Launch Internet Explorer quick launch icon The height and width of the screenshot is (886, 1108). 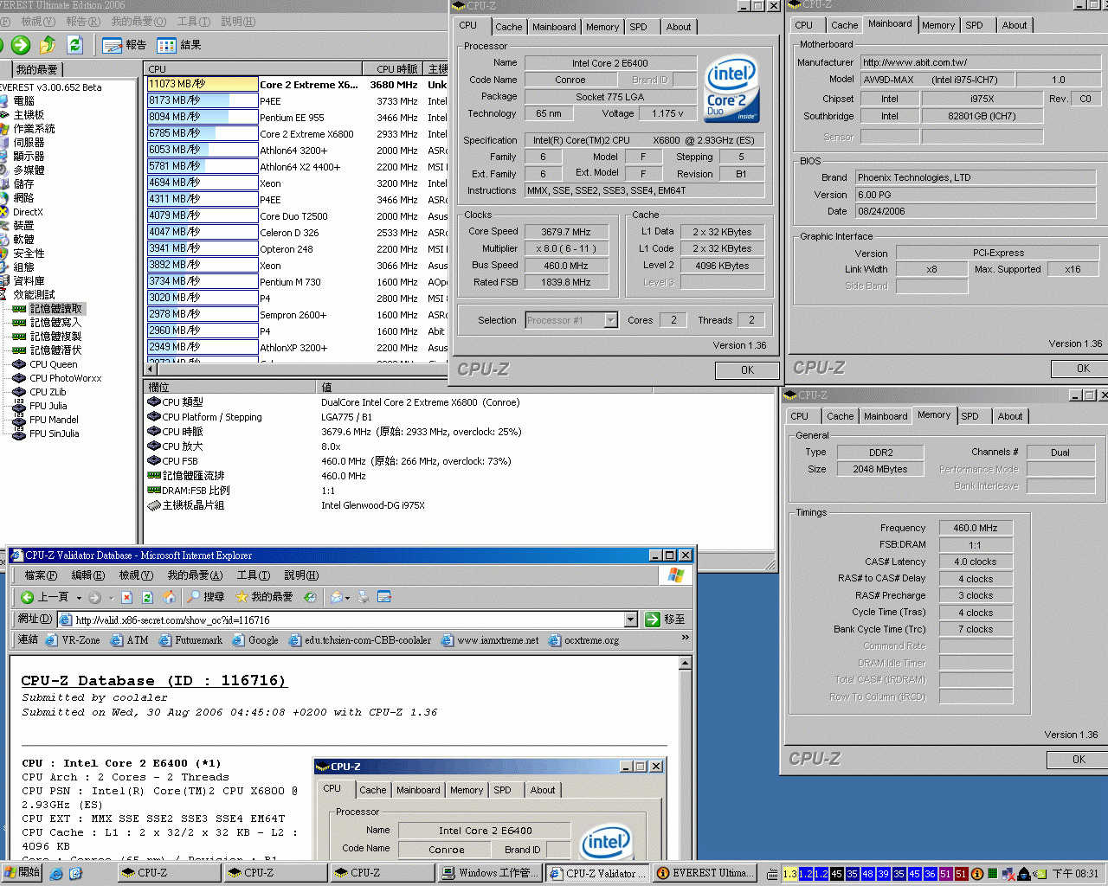[x=57, y=874]
